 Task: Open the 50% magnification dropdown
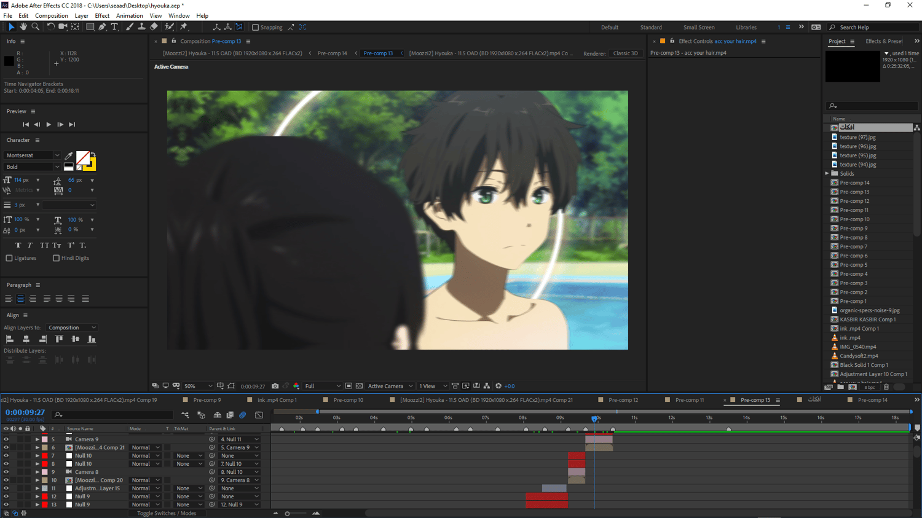point(198,387)
